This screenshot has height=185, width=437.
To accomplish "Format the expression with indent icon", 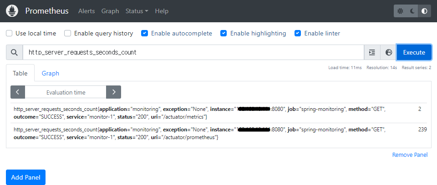I will pos(372,52).
